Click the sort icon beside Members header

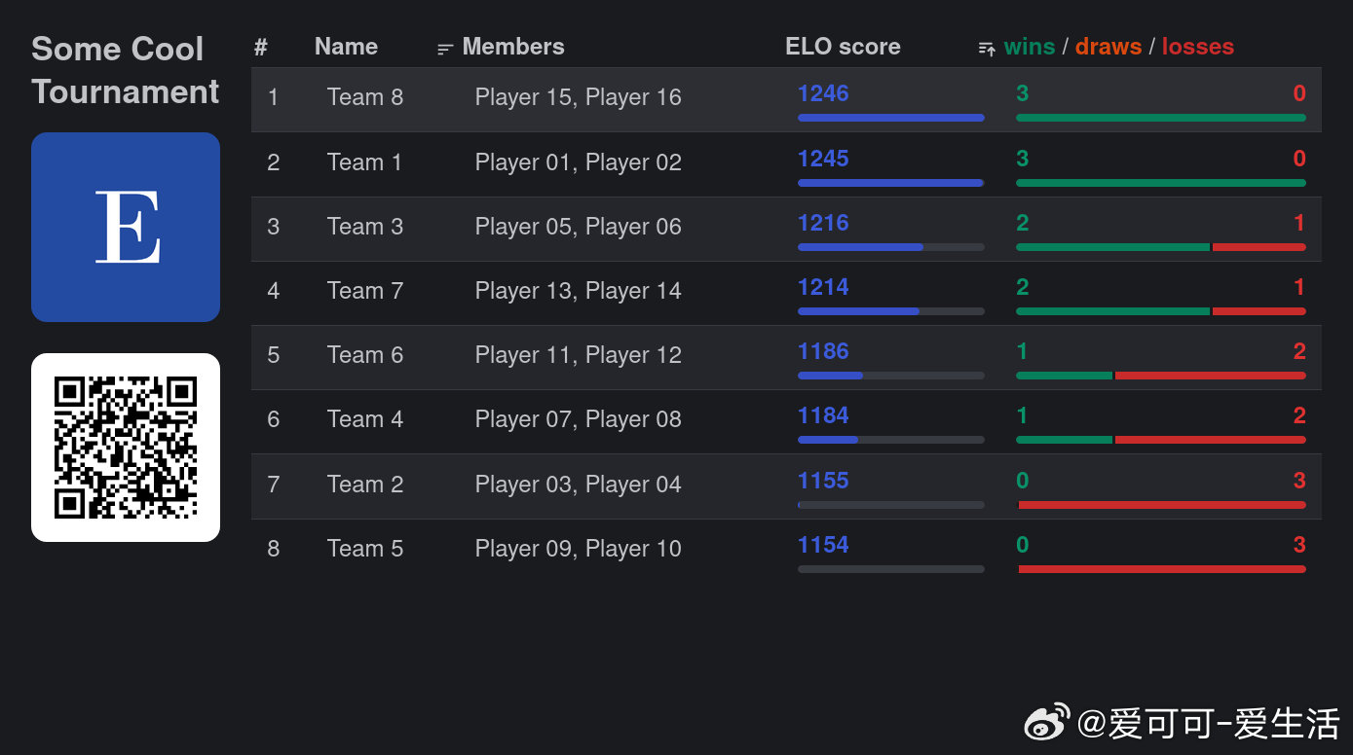[x=445, y=49]
